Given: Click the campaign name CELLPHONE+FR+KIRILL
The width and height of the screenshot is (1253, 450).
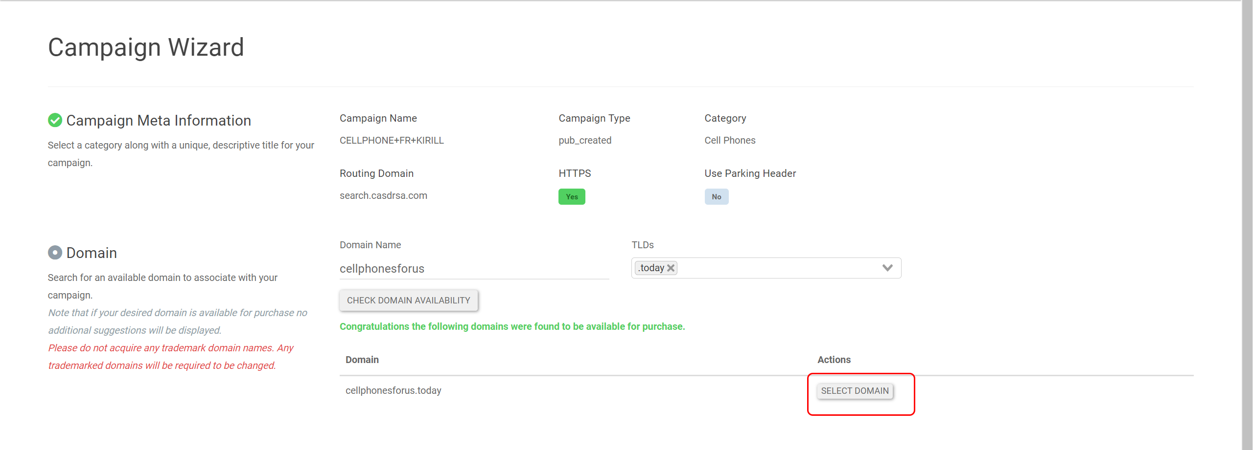Looking at the screenshot, I should coord(392,141).
